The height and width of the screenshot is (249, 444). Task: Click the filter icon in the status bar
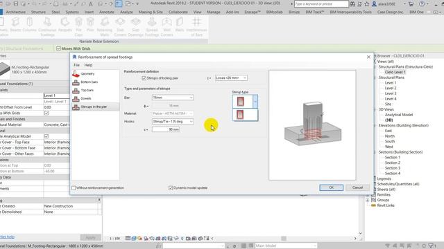pos(430,246)
